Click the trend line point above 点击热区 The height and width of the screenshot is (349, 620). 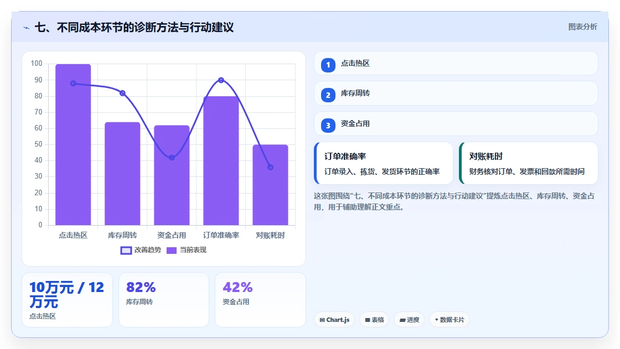tap(73, 84)
